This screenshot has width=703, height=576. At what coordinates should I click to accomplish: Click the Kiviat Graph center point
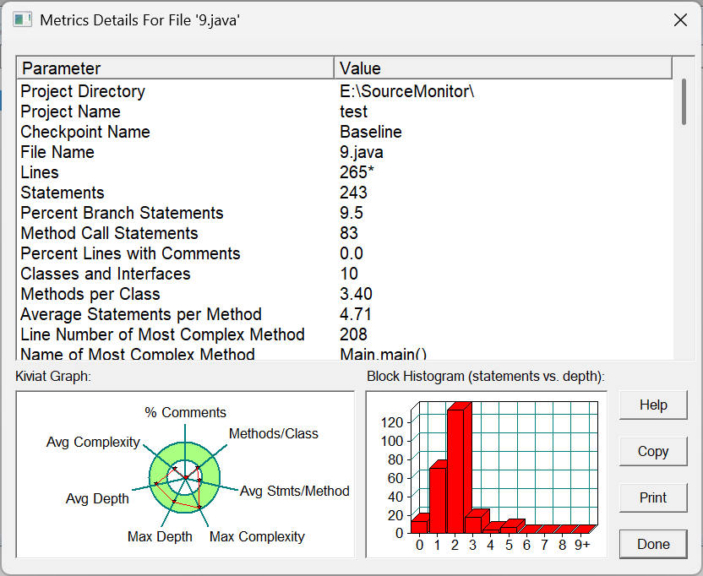[x=186, y=478]
